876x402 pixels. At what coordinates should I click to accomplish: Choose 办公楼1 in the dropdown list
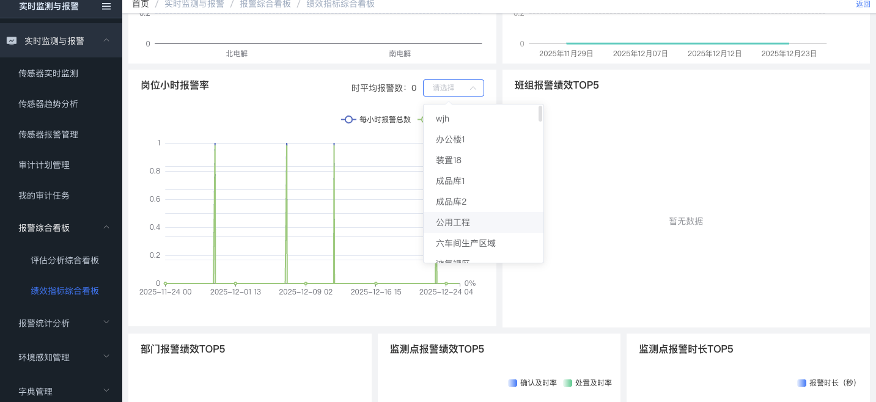[451, 139]
